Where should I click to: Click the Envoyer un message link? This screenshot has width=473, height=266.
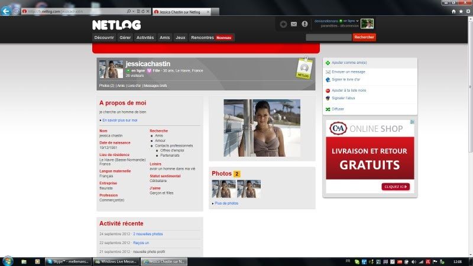[x=348, y=72]
